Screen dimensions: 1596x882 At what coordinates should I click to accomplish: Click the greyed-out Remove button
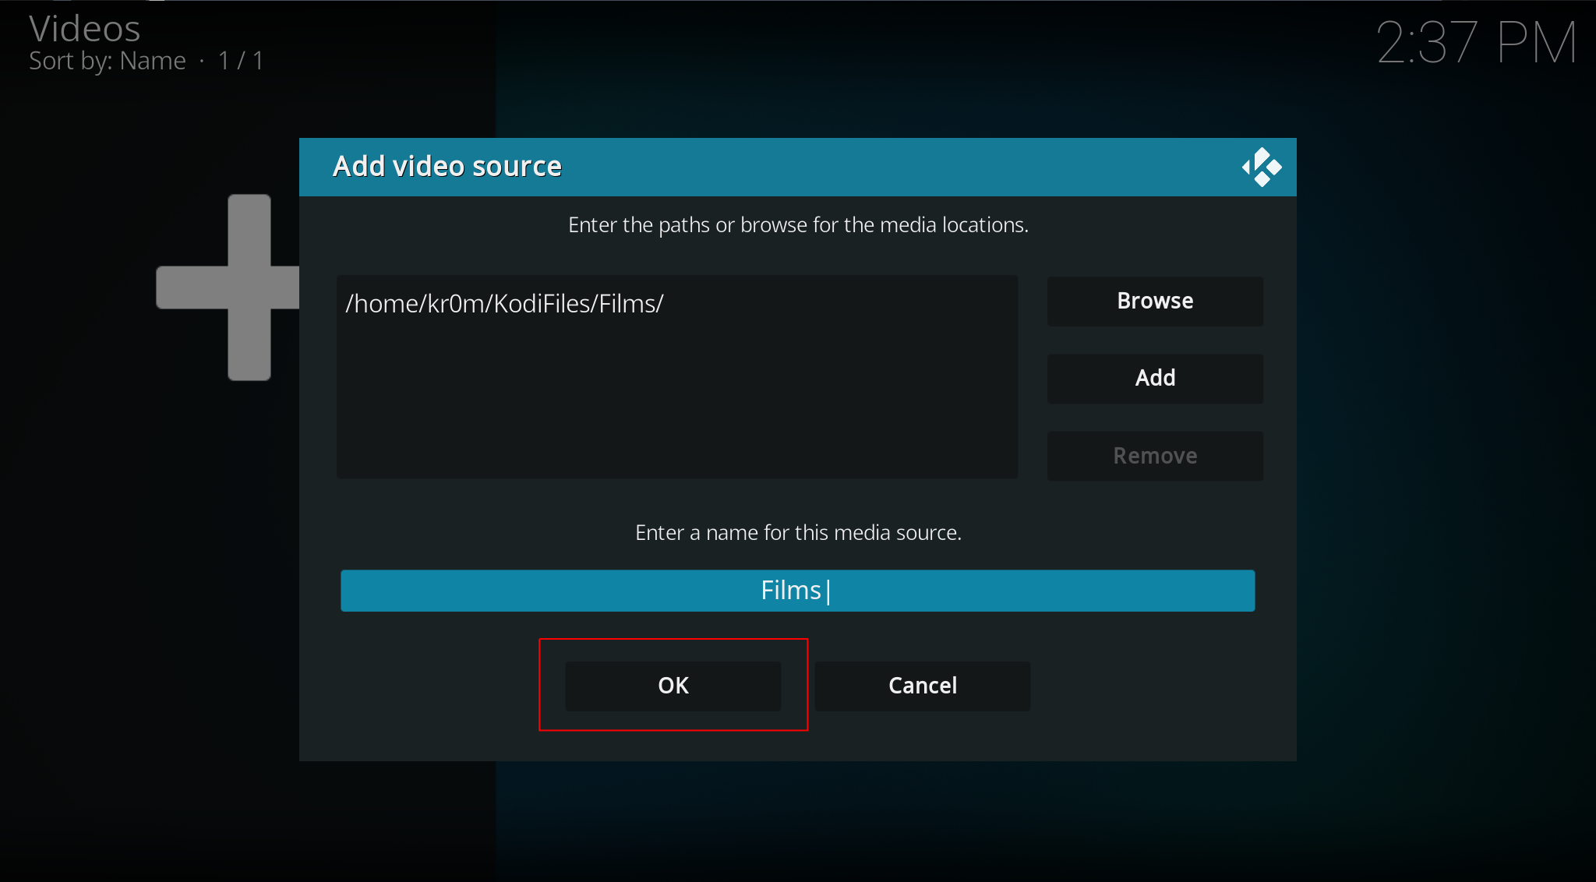1155,456
